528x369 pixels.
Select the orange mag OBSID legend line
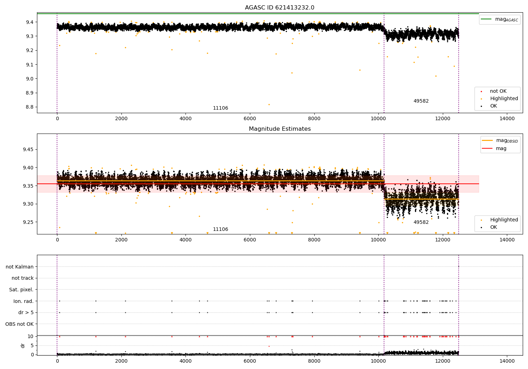(x=488, y=141)
